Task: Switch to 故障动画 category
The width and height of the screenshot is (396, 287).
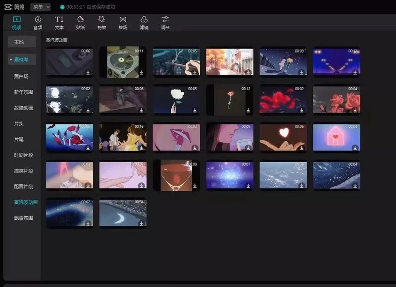Action: tap(23, 108)
